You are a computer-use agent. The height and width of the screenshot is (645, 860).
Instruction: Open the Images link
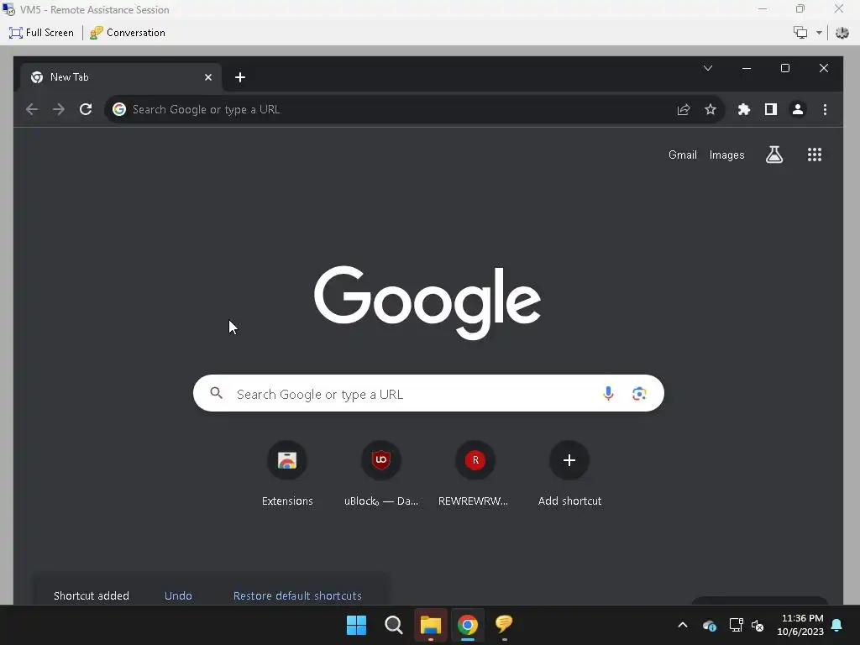click(726, 155)
